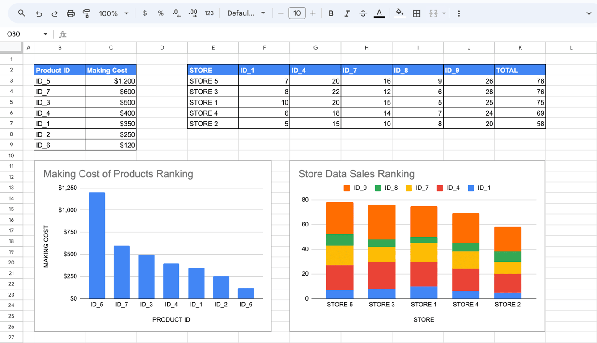Click the Making Cost header cell
Viewport: 597px width, 343px height.
[111, 70]
